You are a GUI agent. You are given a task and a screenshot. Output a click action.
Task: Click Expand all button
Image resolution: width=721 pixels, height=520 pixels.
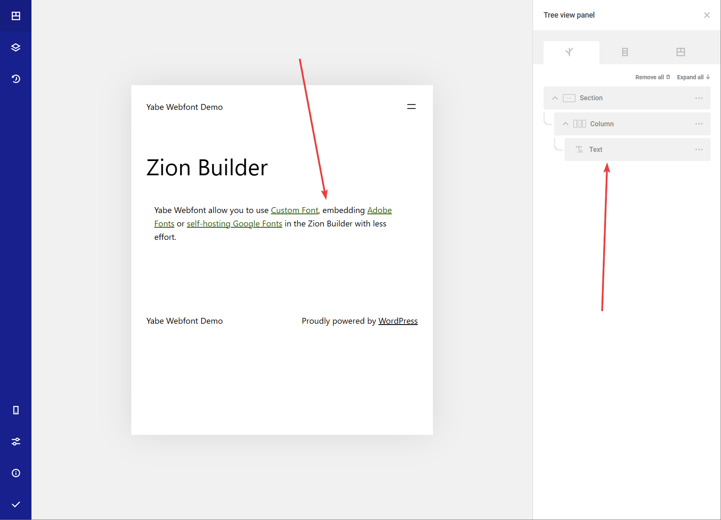point(693,77)
